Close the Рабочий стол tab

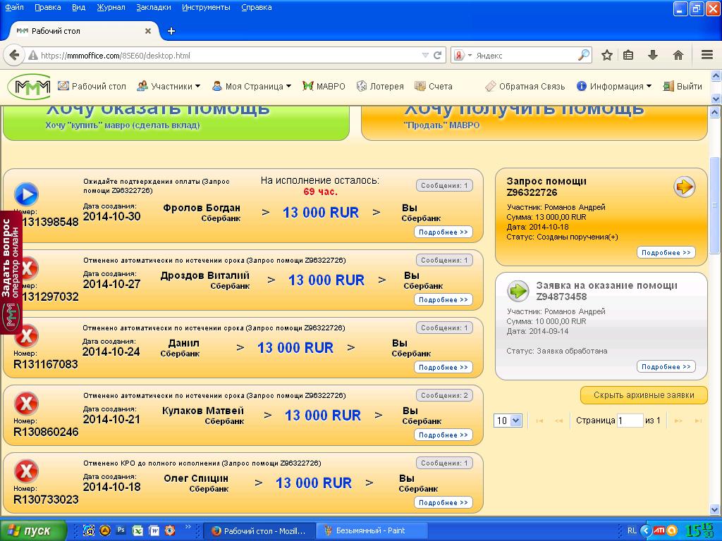tap(148, 31)
